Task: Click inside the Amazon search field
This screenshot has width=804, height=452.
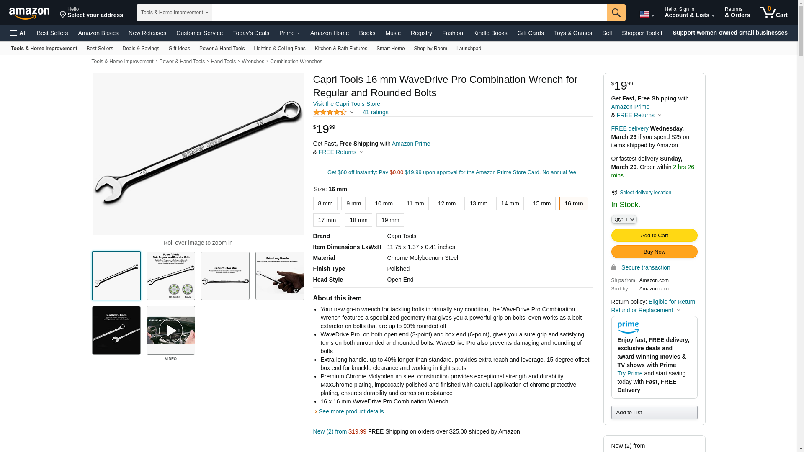Action: pos(409,13)
